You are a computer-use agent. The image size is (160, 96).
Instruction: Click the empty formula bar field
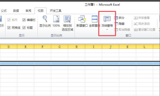point(80,41)
